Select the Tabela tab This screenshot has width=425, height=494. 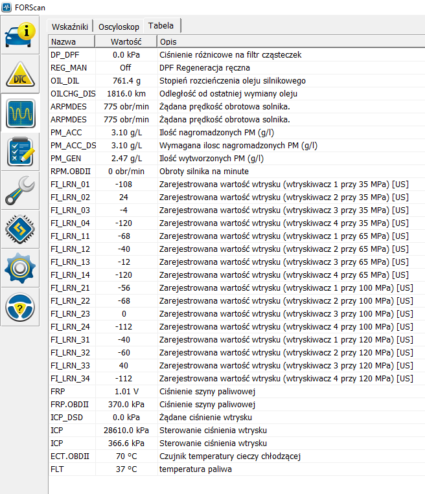pos(161,26)
